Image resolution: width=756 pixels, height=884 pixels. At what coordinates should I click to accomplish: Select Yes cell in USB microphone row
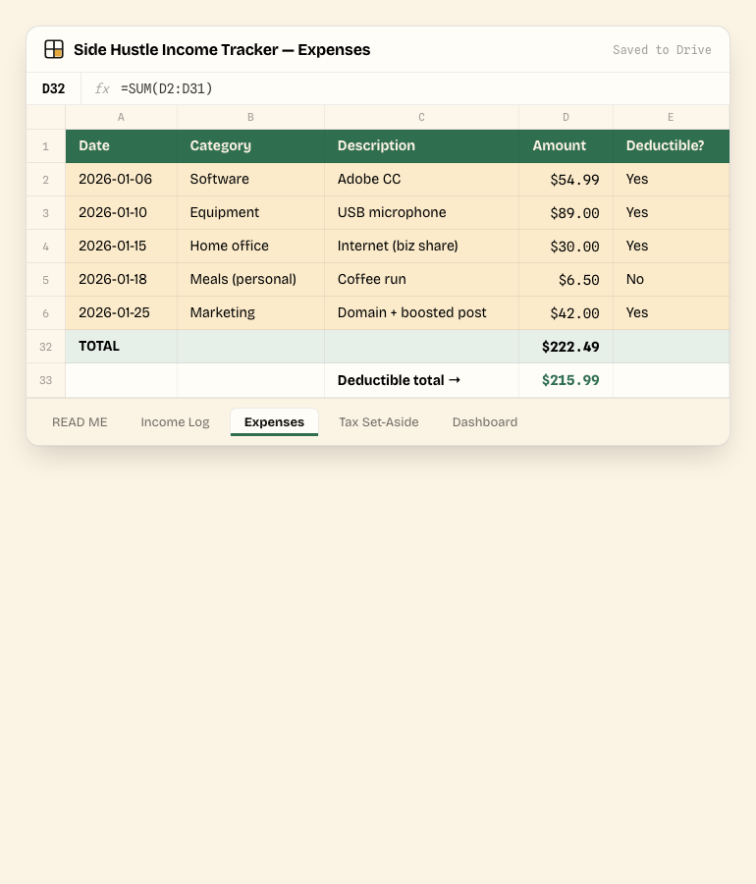click(x=671, y=213)
